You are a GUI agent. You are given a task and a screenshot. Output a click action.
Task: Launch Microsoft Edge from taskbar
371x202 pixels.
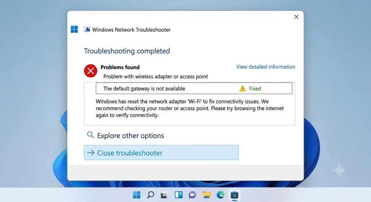point(220,195)
